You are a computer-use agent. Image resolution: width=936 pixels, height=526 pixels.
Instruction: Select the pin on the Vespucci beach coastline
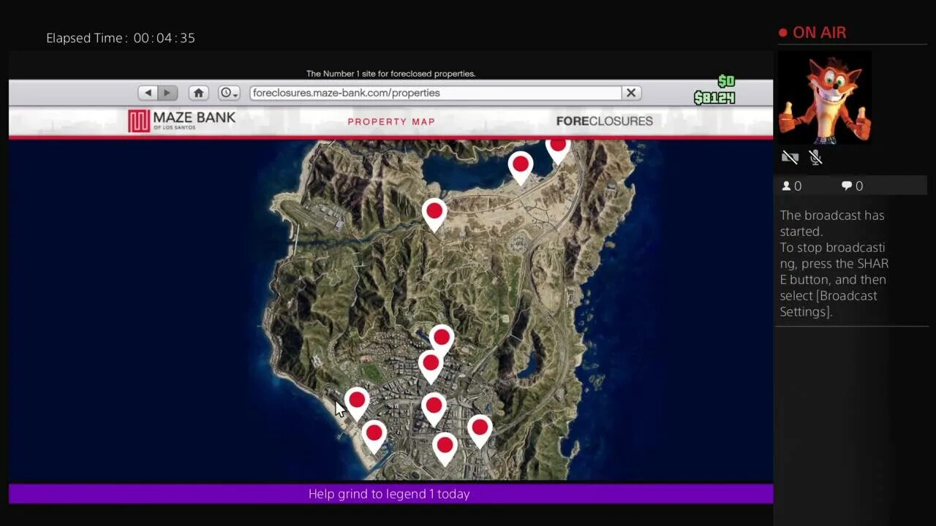(x=374, y=435)
